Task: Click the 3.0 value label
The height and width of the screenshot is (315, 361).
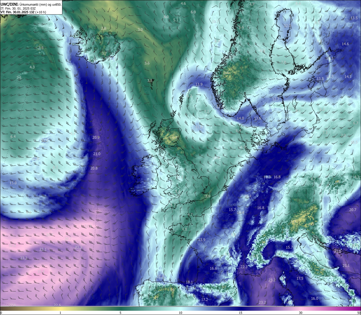Action: pos(140,30)
